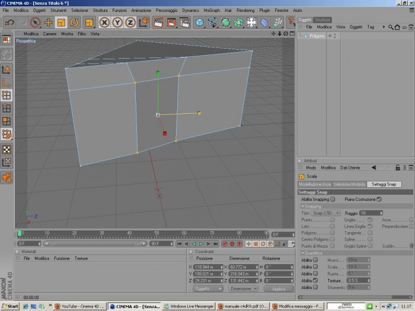Switch to YouTube Cinema 4D taskbar window

pos(80,306)
